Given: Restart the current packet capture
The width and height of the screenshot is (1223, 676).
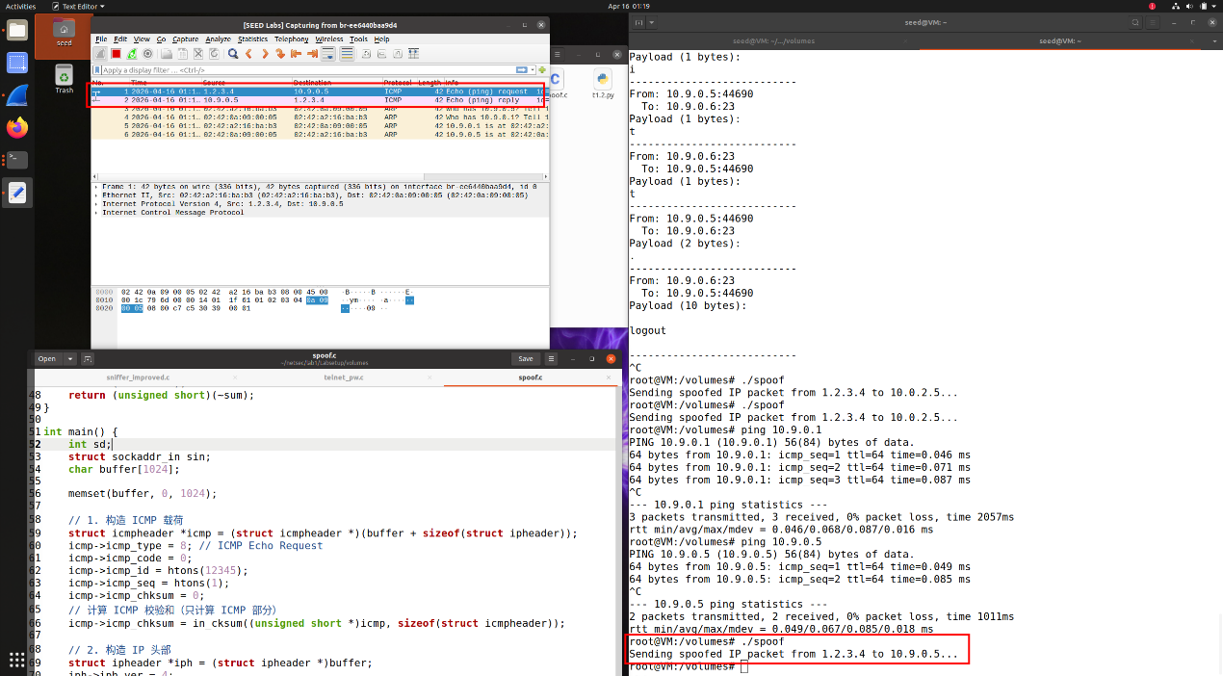Looking at the screenshot, I should [132, 54].
